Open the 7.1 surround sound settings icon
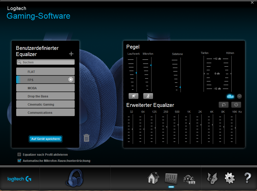The image size is (257, 191). (189, 179)
